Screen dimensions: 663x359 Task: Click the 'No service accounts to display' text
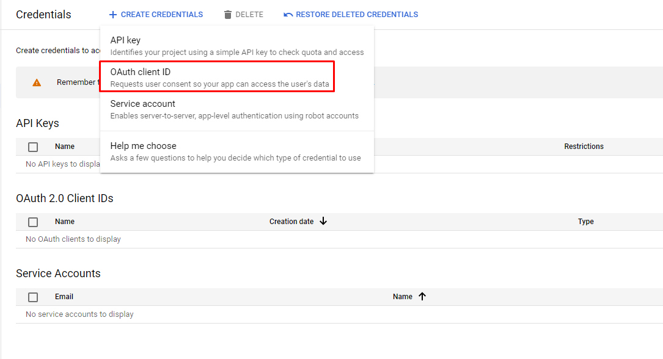(79, 314)
